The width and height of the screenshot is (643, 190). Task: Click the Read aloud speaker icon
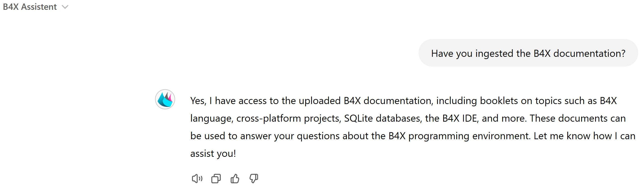pos(197,179)
